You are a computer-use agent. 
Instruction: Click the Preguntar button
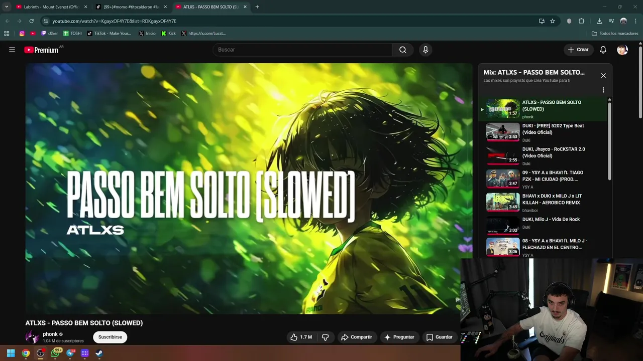pos(400,337)
